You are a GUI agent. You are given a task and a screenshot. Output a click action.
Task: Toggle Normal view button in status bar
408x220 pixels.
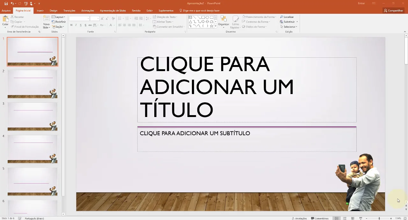(337, 218)
